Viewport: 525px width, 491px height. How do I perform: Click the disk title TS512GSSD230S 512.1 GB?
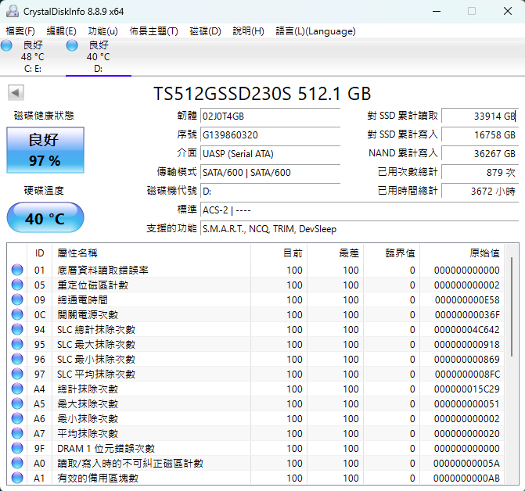click(x=262, y=94)
